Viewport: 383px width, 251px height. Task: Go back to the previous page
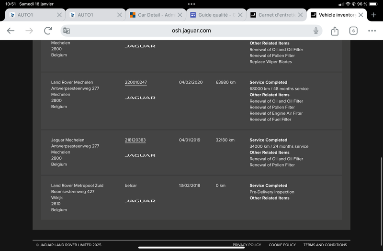click(x=11, y=31)
